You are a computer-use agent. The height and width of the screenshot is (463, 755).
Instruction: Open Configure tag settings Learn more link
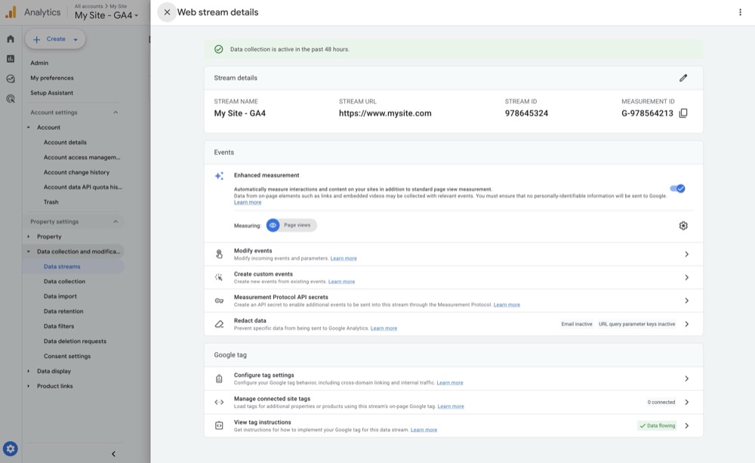[x=450, y=382]
